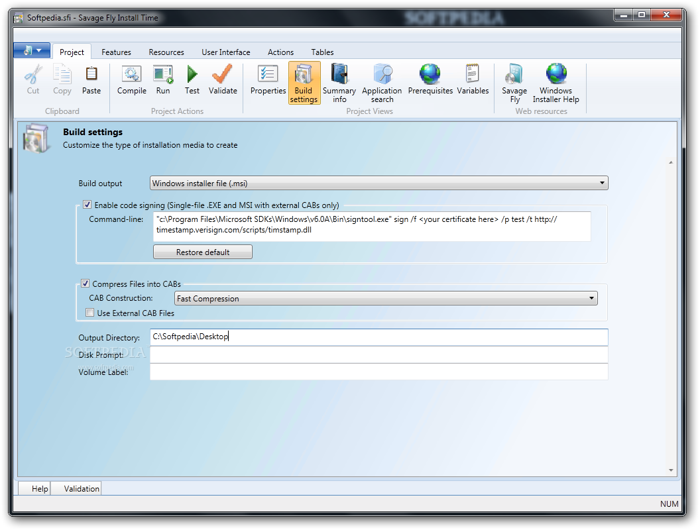700x530 pixels.
Task: Toggle Compress Files into CABs checkbox
Action: coord(86,284)
